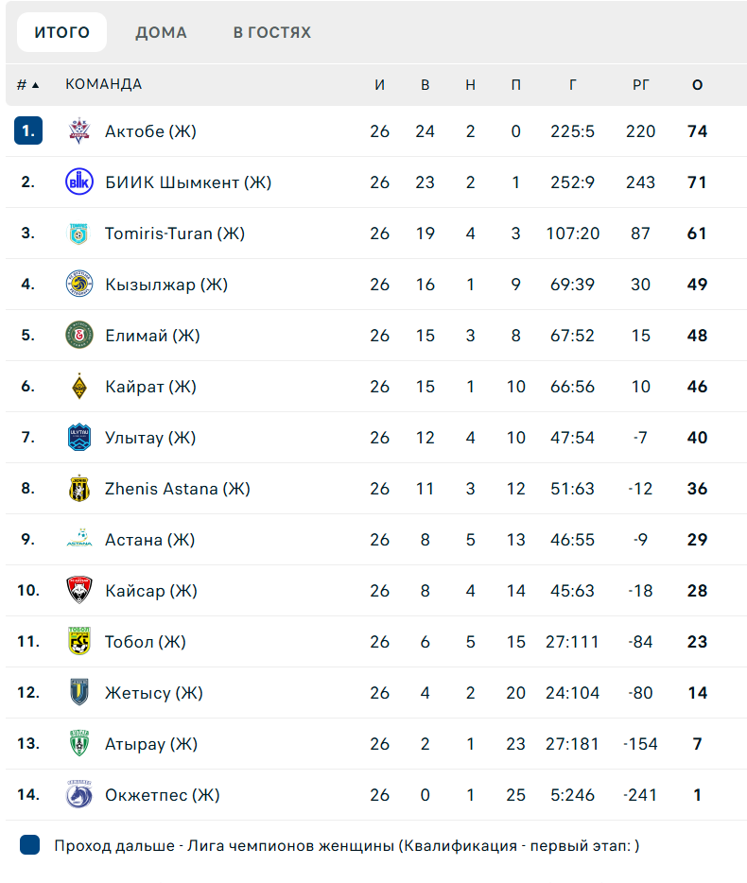The image size is (747, 883).
Task: Click the Кайсар (Ж) red-black logo
Action: [79, 591]
